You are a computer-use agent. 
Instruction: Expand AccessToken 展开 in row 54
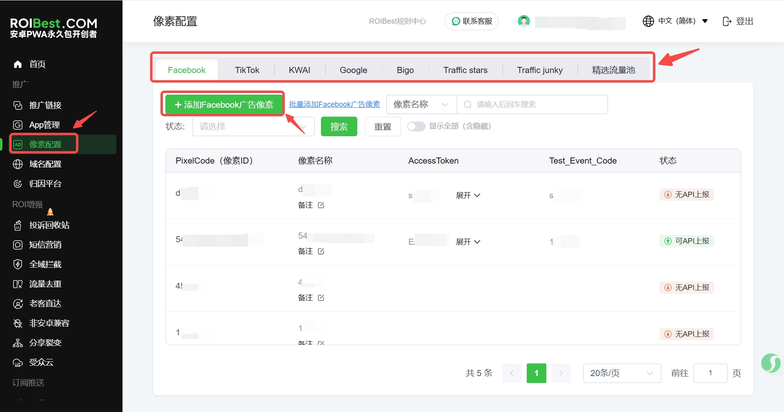coord(468,242)
